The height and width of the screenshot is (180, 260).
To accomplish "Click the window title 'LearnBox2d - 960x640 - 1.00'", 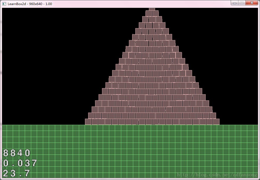I will tap(30, 4).
